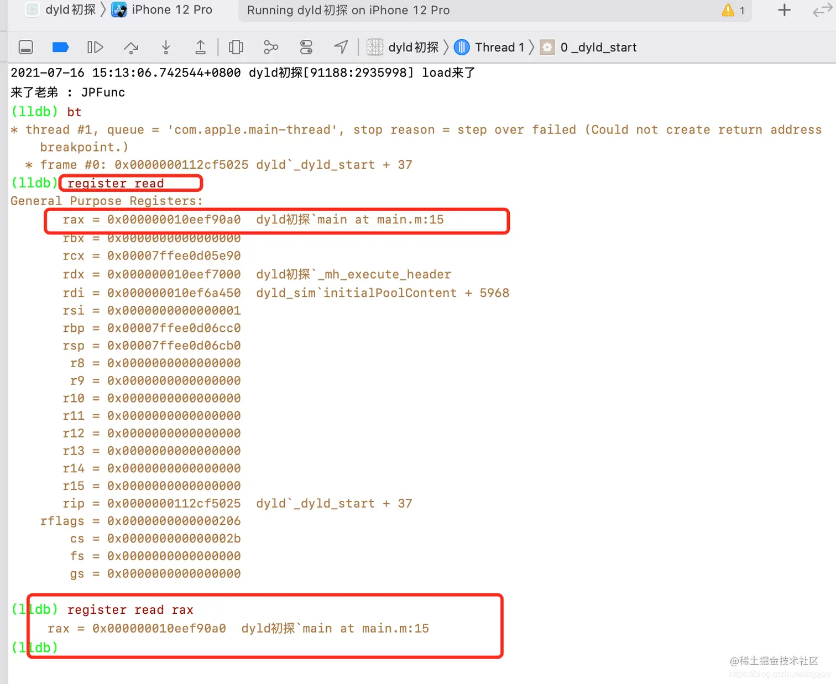Image resolution: width=836 pixels, height=684 pixels.
Task: Click the Thread 1 icon in jump bar
Action: (x=462, y=48)
